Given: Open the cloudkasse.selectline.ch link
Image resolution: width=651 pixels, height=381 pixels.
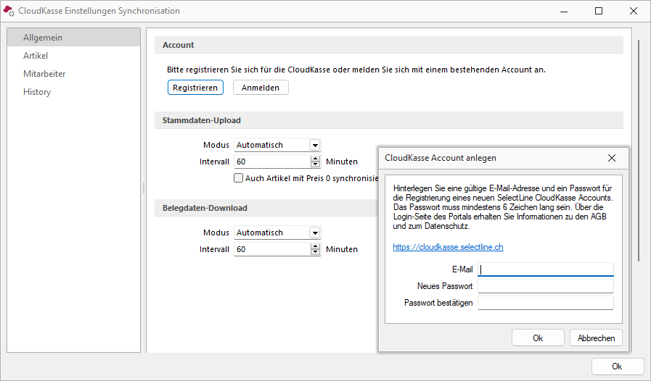Looking at the screenshot, I should pos(448,247).
